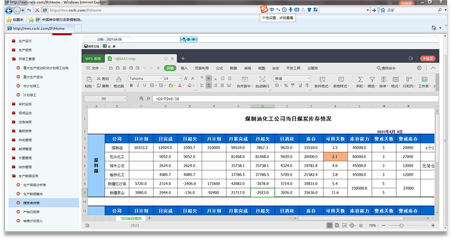Viewport: 452px width, 241px height.
Task: Toggle the Align right button
Action: (x=216, y=85)
